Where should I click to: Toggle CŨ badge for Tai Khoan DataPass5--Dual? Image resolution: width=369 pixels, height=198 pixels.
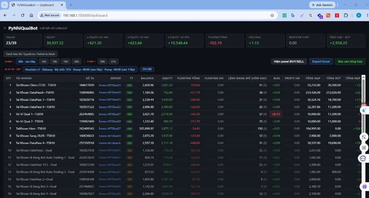point(129,150)
